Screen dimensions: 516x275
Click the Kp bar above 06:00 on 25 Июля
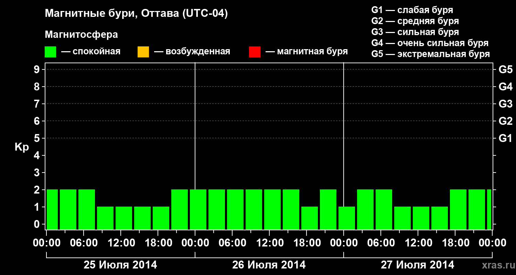pos(87,209)
